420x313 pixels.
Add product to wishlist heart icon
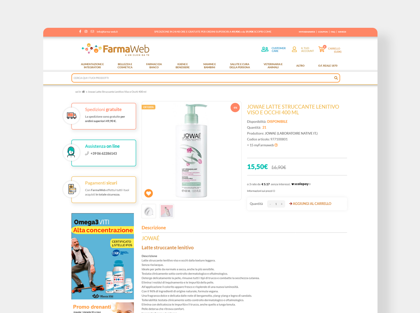coord(149,193)
